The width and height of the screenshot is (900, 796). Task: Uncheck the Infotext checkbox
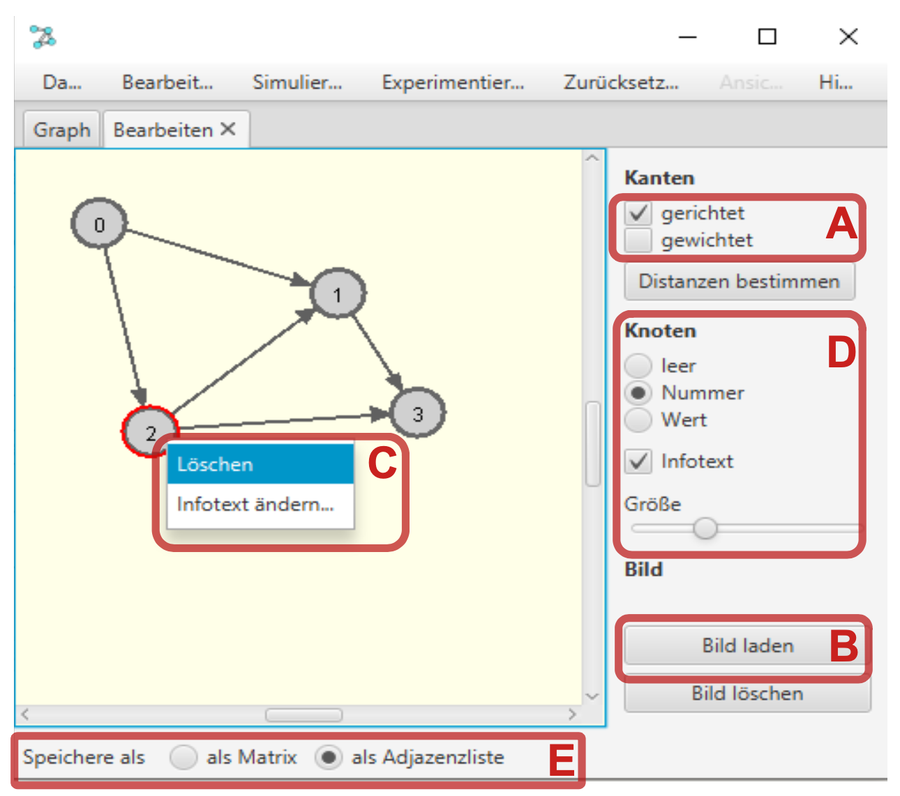click(638, 461)
